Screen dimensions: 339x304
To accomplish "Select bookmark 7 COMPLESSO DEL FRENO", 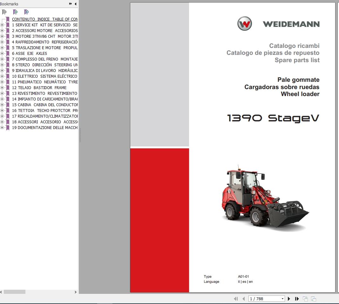I will point(45,59).
